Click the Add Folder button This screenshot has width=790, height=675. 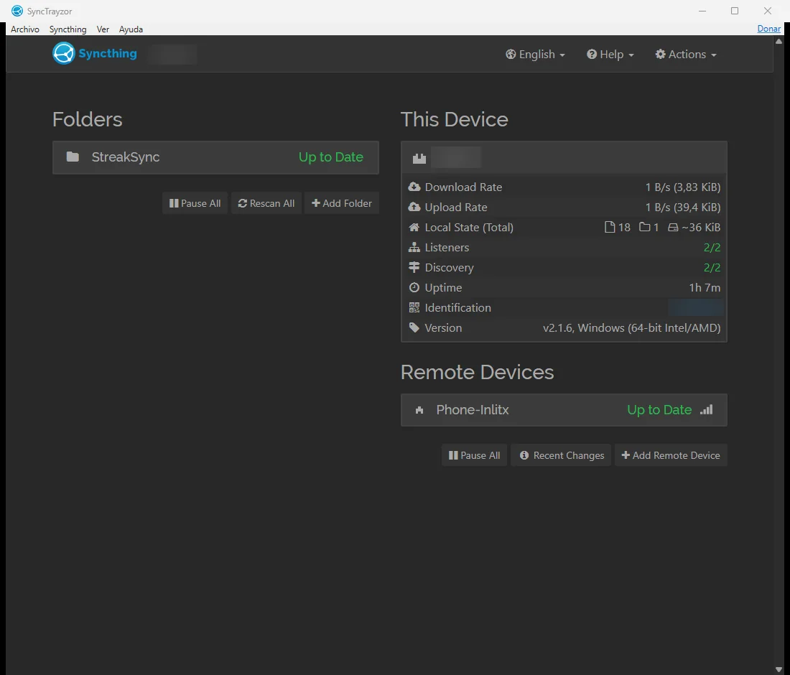(342, 203)
